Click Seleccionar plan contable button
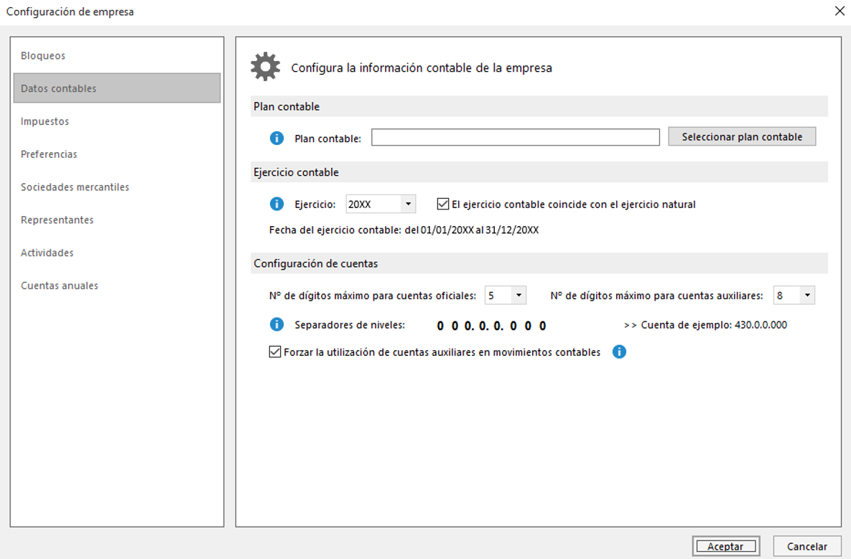 pyautogui.click(x=742, y=136)
